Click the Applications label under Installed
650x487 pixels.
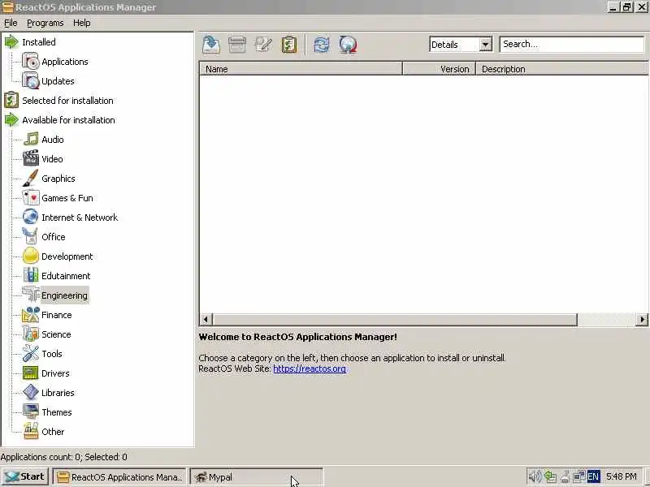65,62
